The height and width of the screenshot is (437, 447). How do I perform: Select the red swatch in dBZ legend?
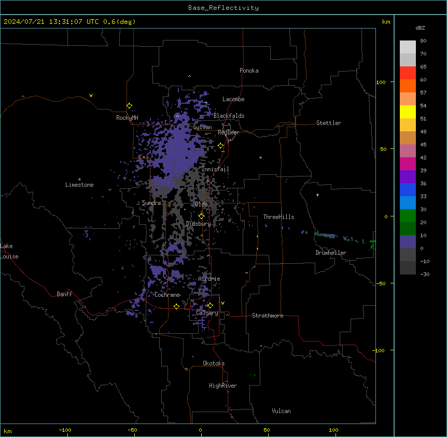point(408,73)
